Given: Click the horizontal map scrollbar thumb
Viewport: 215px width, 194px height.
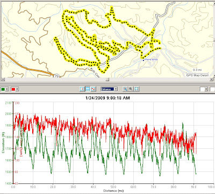Looking at the screenshot, I should click(x=107, y=79).
